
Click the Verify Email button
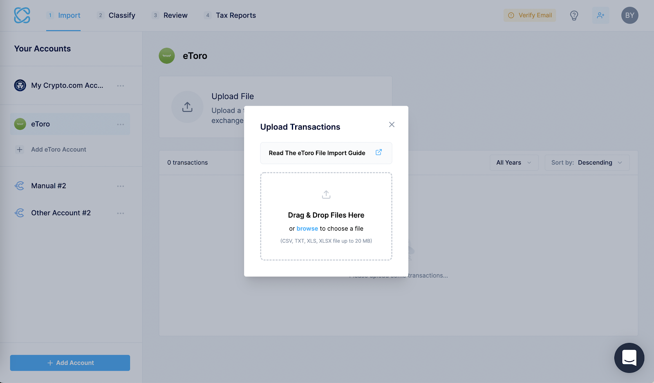(x=530, y=16)
